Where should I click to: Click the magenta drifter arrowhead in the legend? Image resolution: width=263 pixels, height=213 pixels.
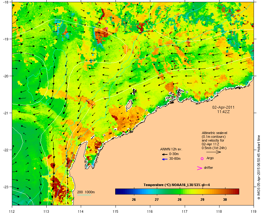coord(200,168)
